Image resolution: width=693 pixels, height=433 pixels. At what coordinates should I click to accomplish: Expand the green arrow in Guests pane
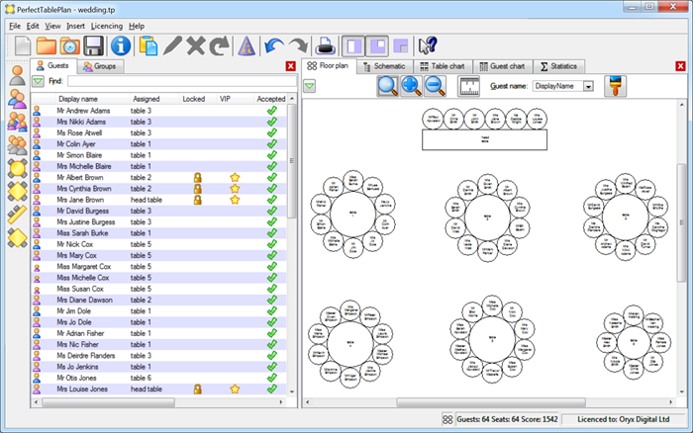click(x=37, y=81)
